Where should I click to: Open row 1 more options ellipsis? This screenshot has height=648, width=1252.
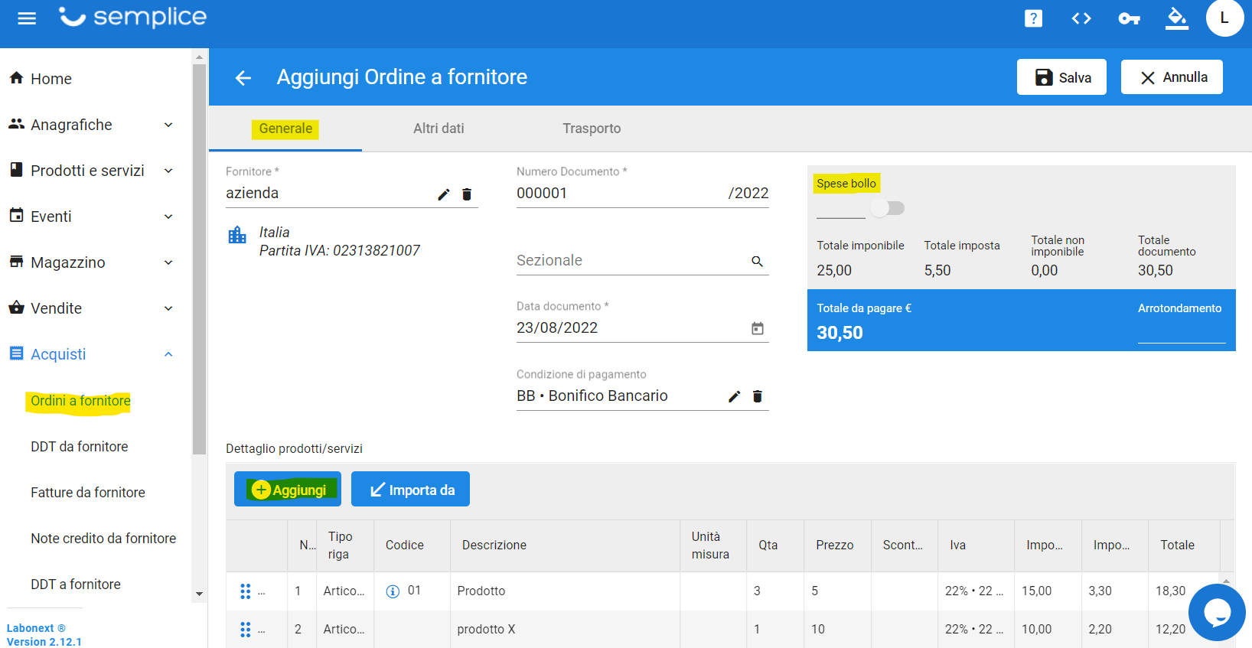tap(262, 593)
